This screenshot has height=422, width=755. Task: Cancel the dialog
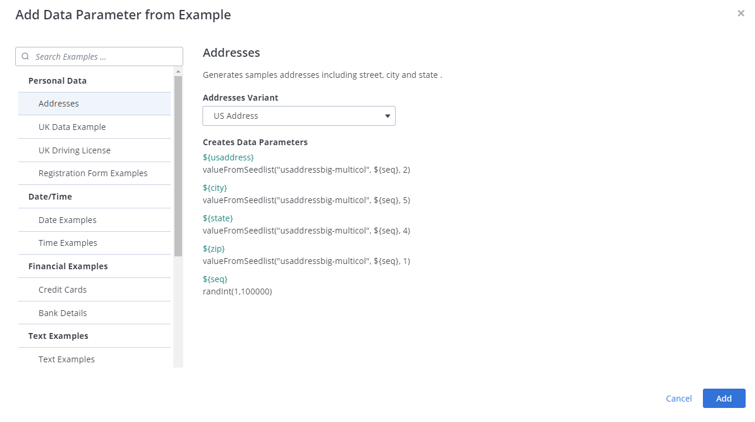679,399
